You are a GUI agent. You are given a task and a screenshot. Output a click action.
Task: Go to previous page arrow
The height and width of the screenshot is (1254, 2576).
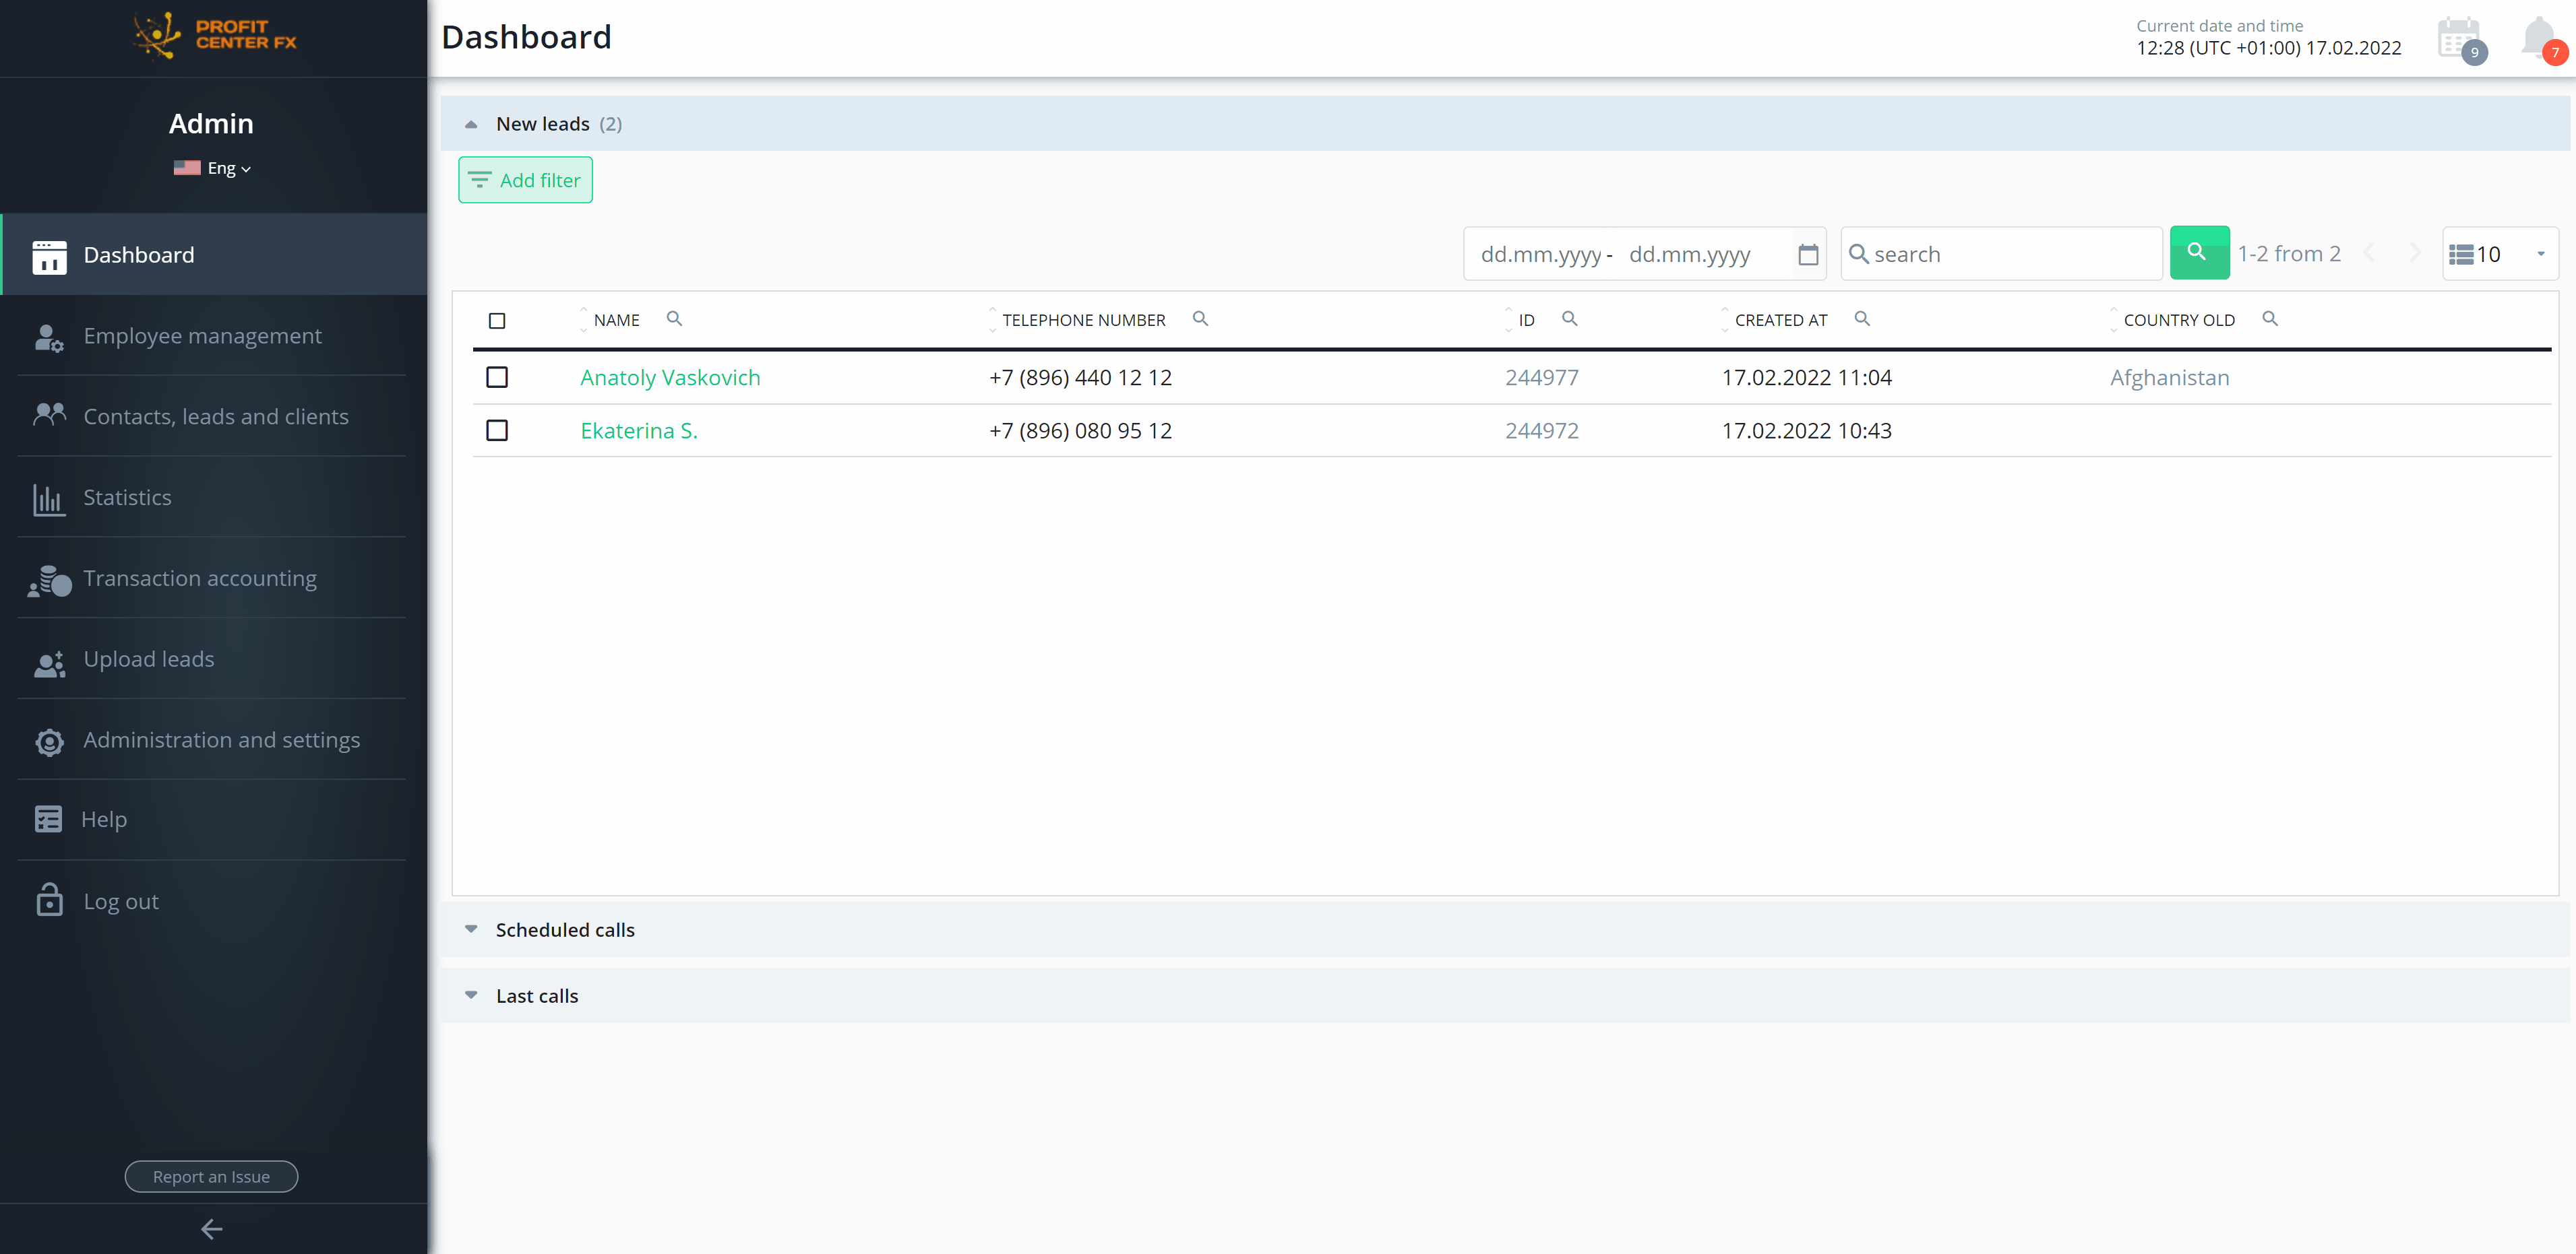point(2368,253)
